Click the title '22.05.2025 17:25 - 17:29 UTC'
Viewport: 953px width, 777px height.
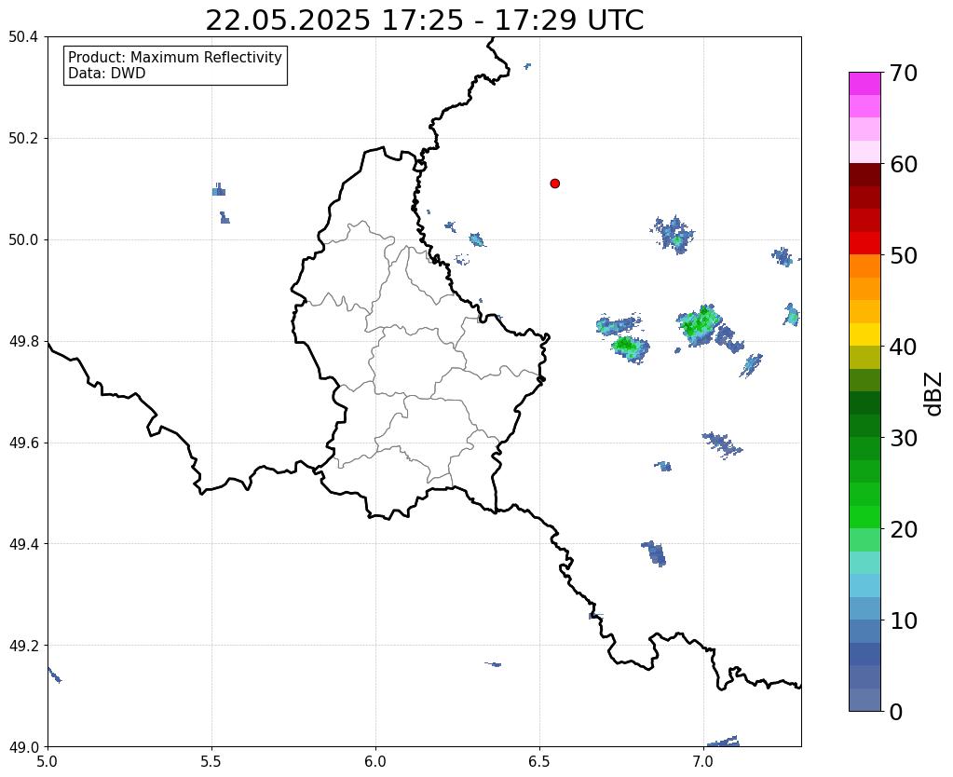coord(424,20)
